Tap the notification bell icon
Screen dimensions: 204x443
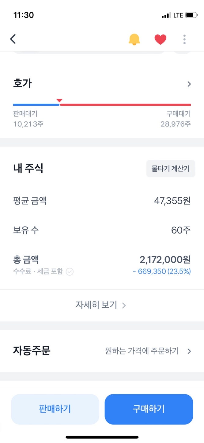pyautogui.click(x=134, y=39)
